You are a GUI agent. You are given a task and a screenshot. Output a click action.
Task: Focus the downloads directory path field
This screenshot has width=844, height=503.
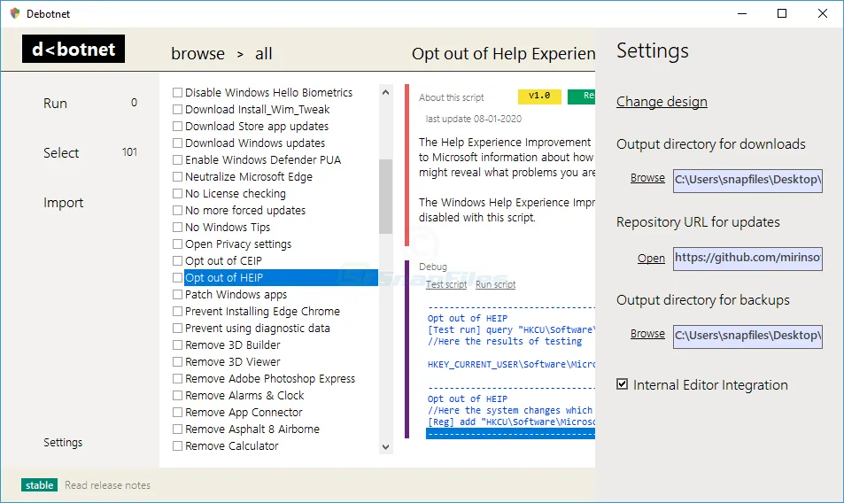coord(747,181)
